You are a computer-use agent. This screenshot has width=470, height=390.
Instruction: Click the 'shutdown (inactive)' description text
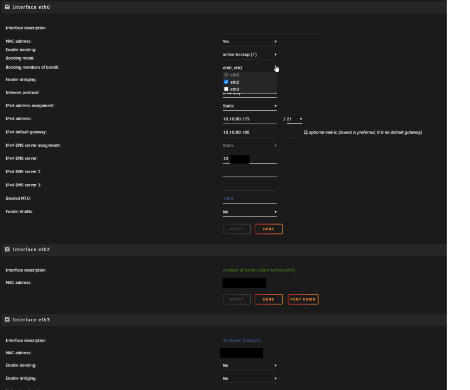pos(242,341)
